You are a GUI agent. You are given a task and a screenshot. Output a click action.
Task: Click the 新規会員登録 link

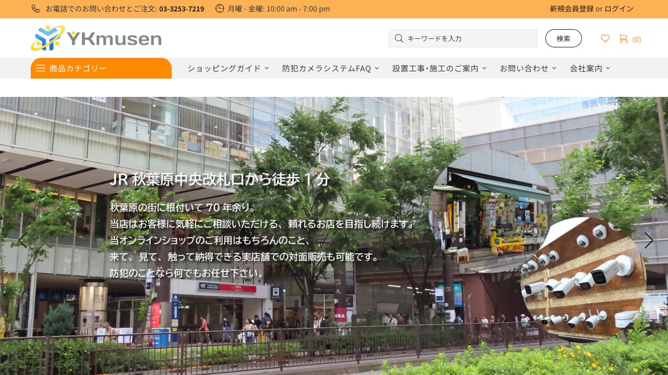(x=571, y=8)
